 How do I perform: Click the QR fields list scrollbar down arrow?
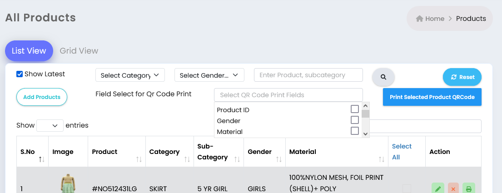point(365,134)
